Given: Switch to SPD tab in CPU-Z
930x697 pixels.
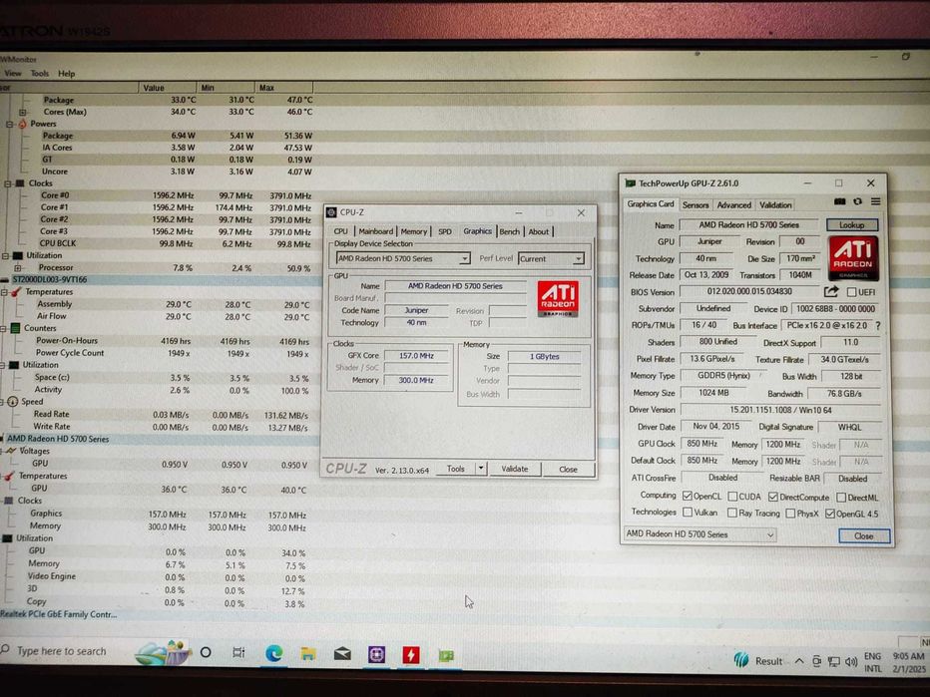Looking at the screenshot, I should 445,231.
